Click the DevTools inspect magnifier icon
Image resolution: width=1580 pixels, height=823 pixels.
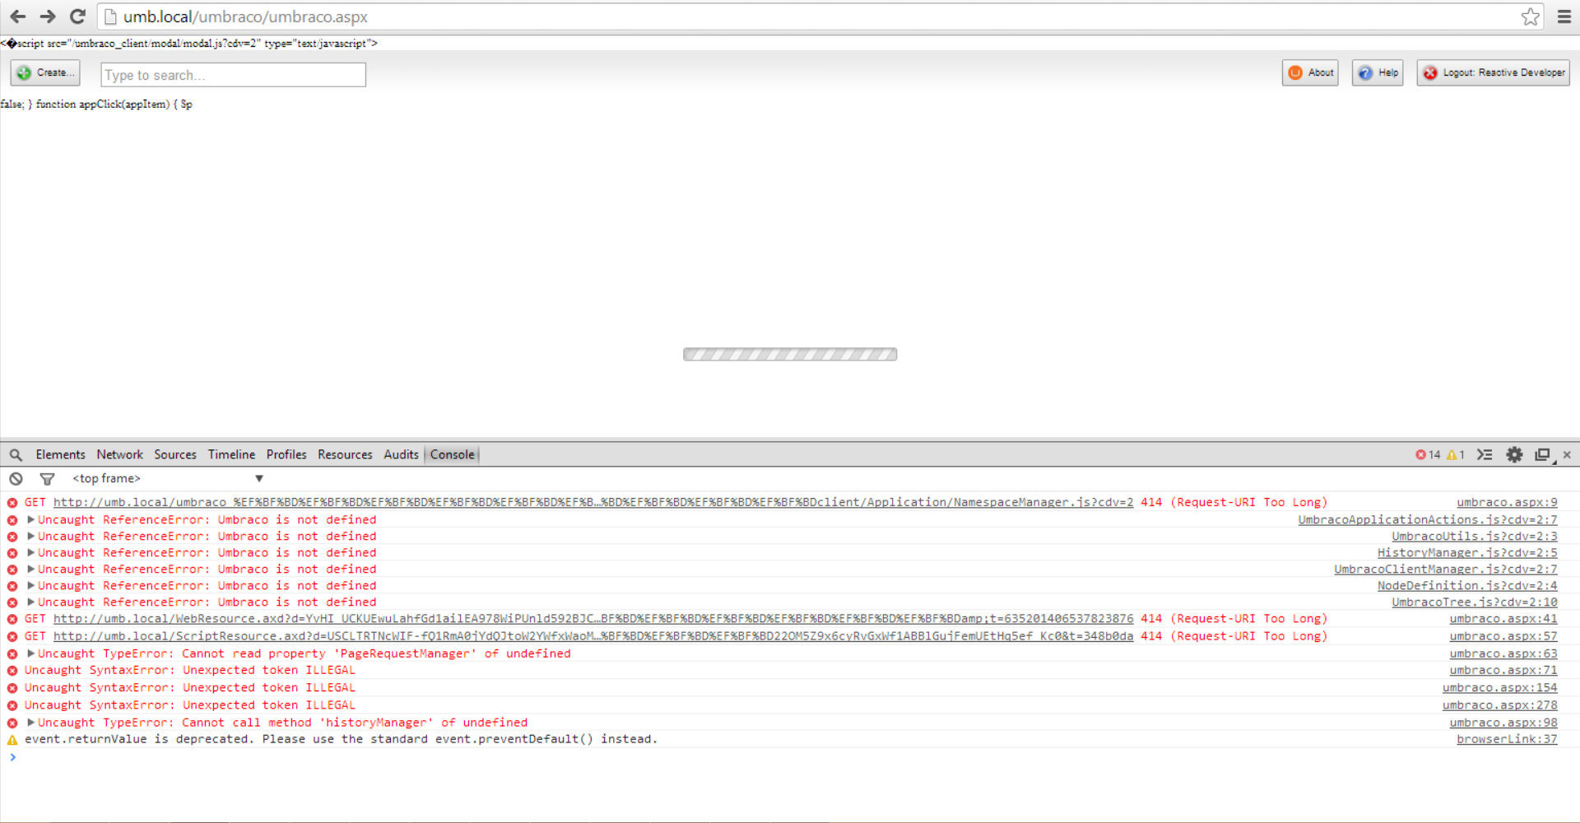coord(16,454)
